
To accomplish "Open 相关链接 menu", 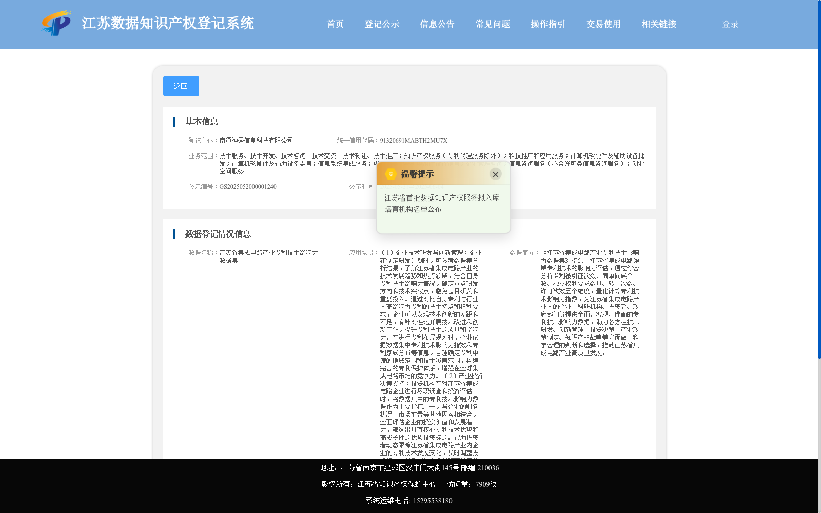I will 659,24.
